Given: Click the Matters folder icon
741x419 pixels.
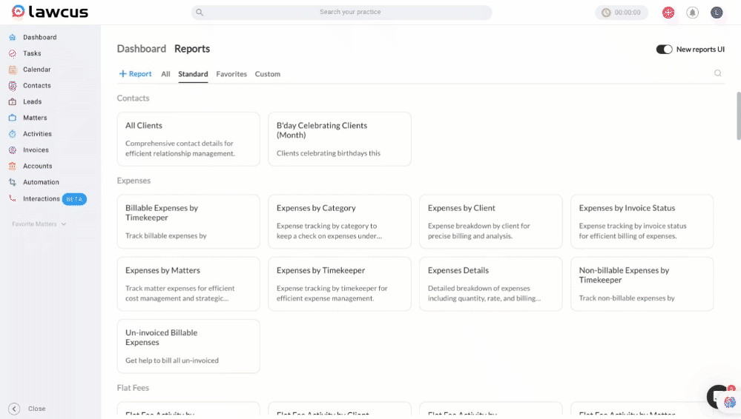Looking at the screenshot, I should pyautogui.click(x=13, y=118).
